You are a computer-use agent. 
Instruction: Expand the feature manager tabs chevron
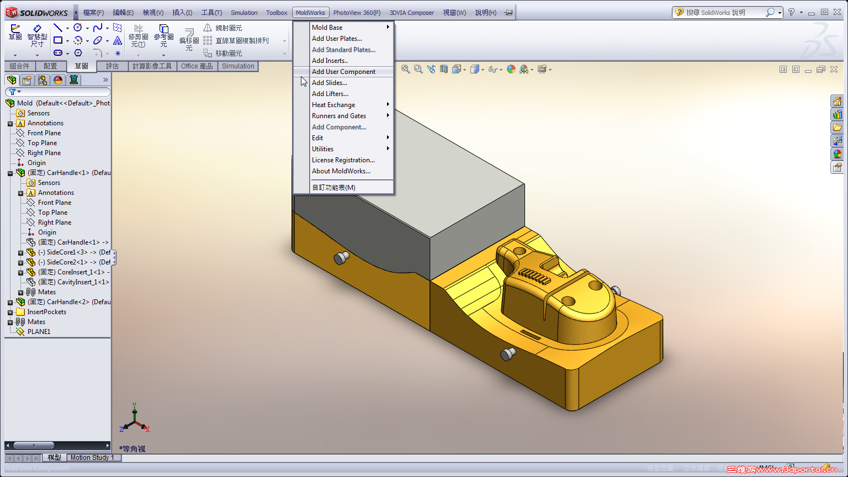(x=105, y=80)
